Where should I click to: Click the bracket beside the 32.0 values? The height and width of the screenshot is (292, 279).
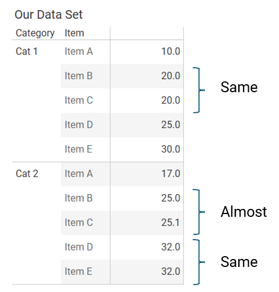(x=199, y=262)
